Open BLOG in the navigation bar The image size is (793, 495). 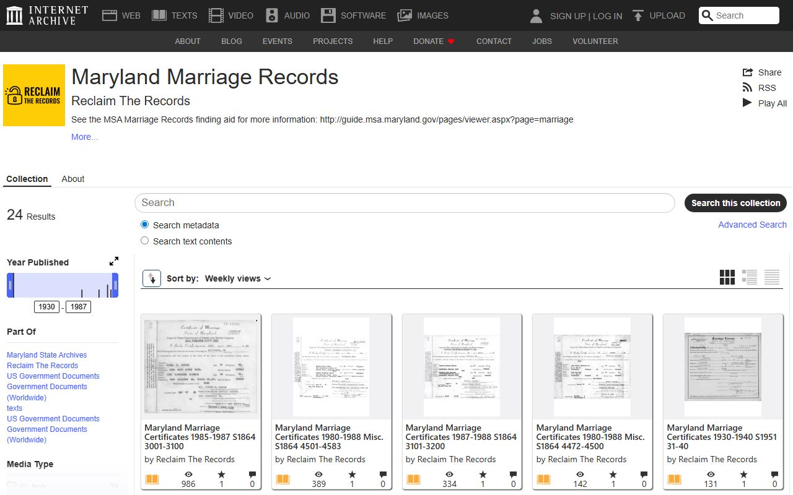point(232,41)
